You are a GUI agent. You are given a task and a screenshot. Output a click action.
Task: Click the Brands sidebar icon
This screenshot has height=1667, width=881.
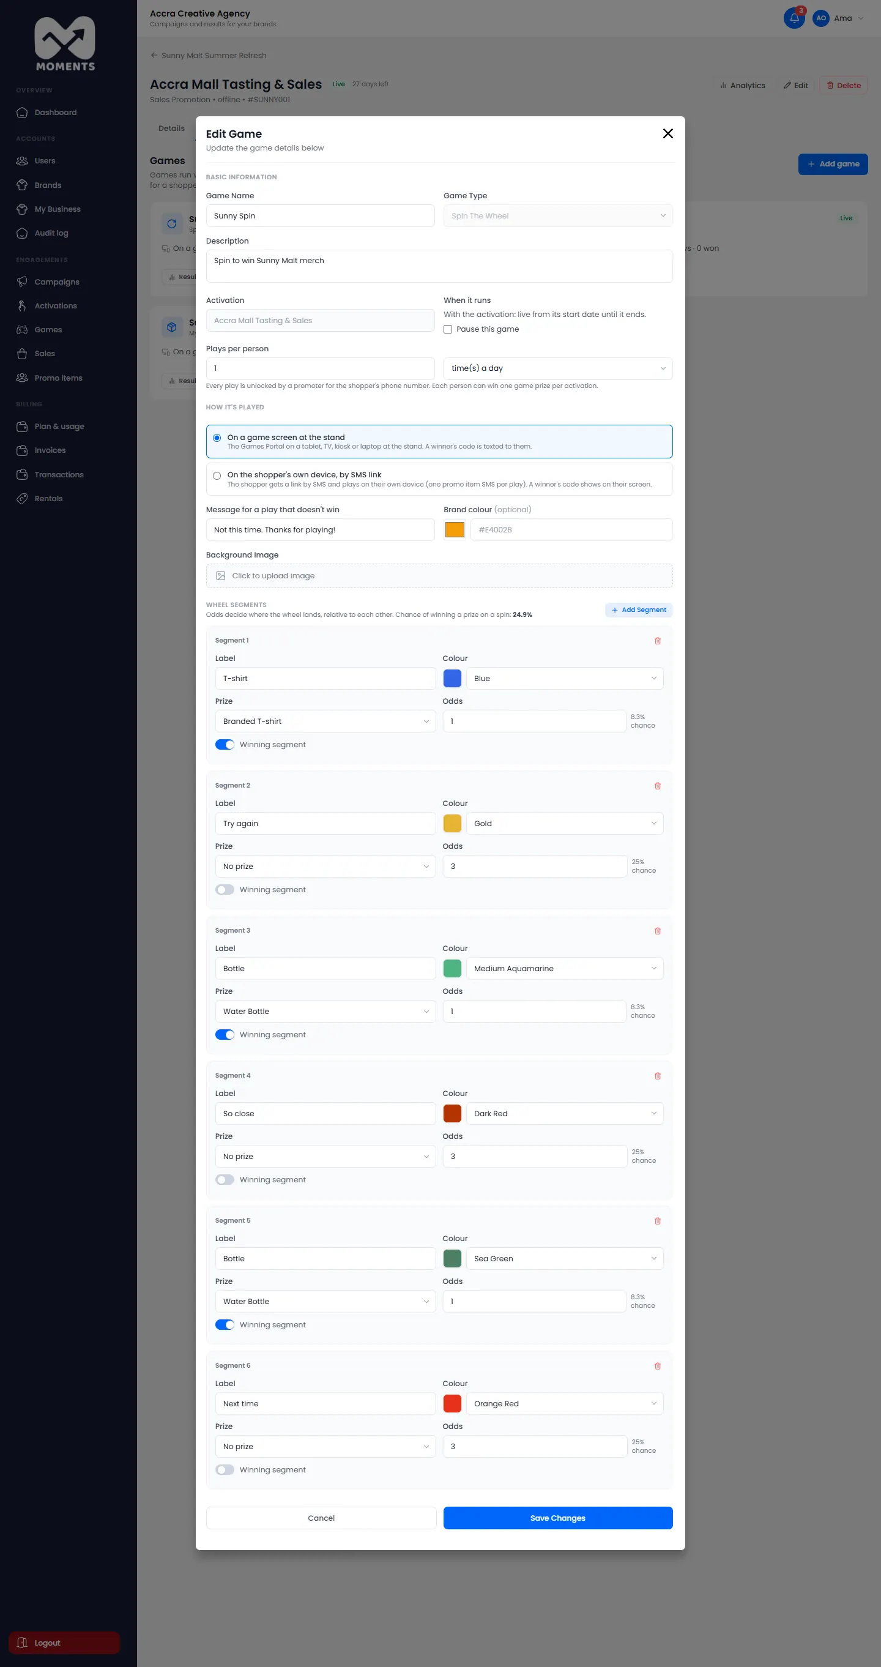pyautogui.click(x=22, y=185)
